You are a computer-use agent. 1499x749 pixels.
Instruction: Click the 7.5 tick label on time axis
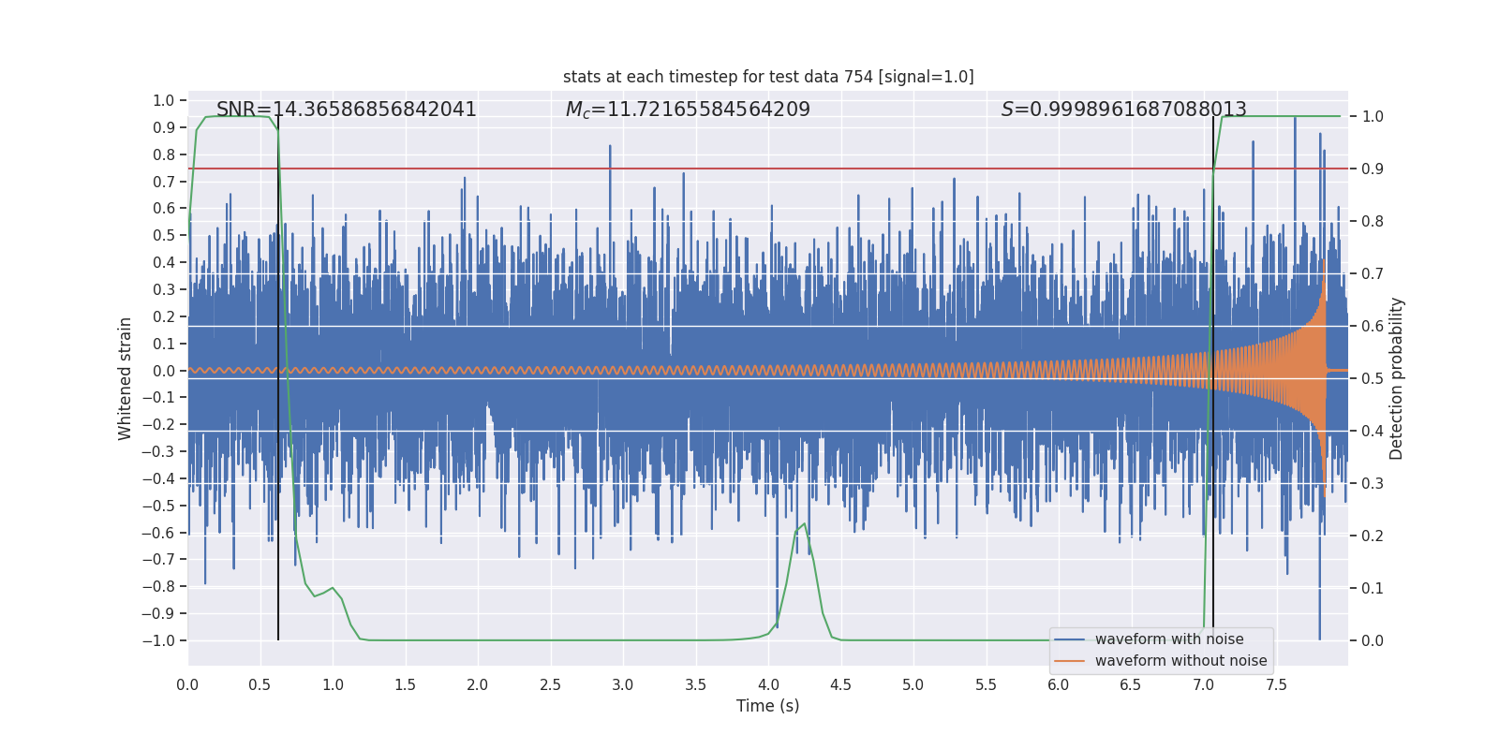pyautogui.click(x=1276, y=685)
